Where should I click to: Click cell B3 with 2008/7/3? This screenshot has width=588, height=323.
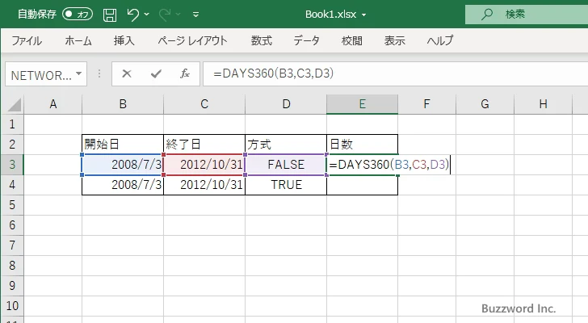(x=123, y=165)
